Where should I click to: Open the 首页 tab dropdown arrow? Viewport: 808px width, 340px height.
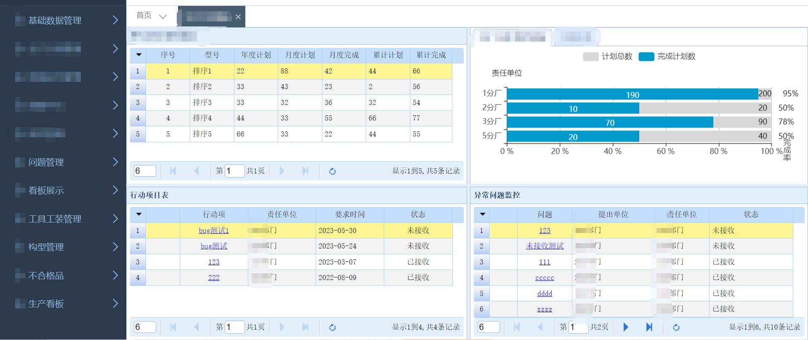pos(163,17)
